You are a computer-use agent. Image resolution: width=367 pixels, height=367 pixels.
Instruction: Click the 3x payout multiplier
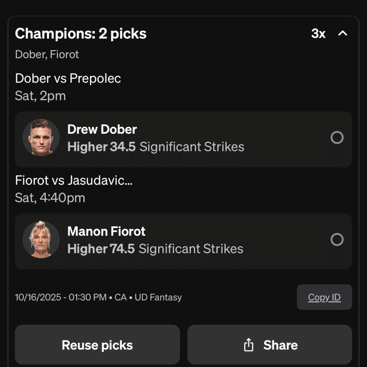pos(318,34)
